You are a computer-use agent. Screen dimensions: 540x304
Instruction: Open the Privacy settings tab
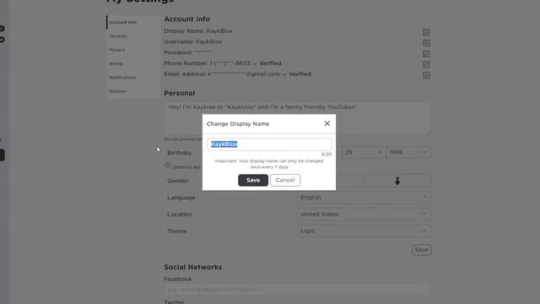click(x=117, y=50)
